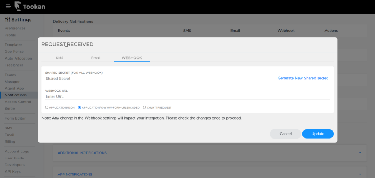This screenshot has height=178, width=375.
Task: Open Auto Allocation settings
Action: point(18,58)
